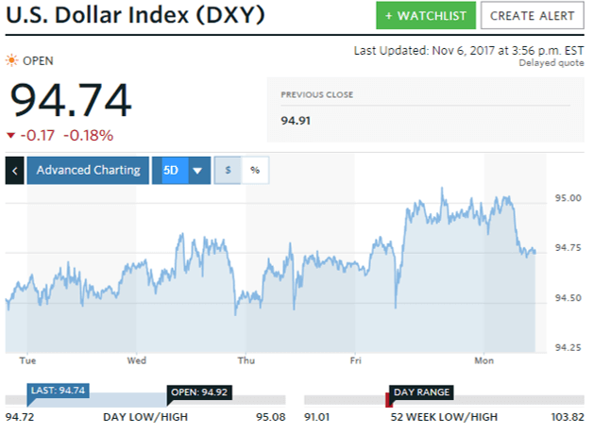The height and width of the screenshot is (434, 594).
Task: Click the OPEN: 94.92 marker flag
Action: pyautogui.click(x=197, y=392)
